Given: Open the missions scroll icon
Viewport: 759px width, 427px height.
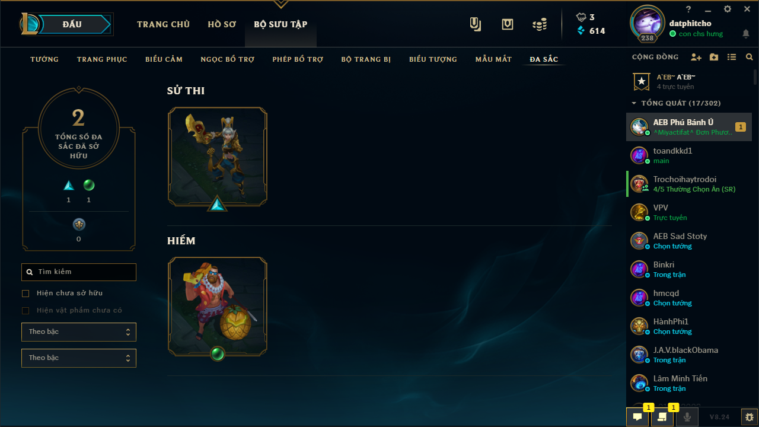Looking at the screenshot, I should (x=662, y=417).
